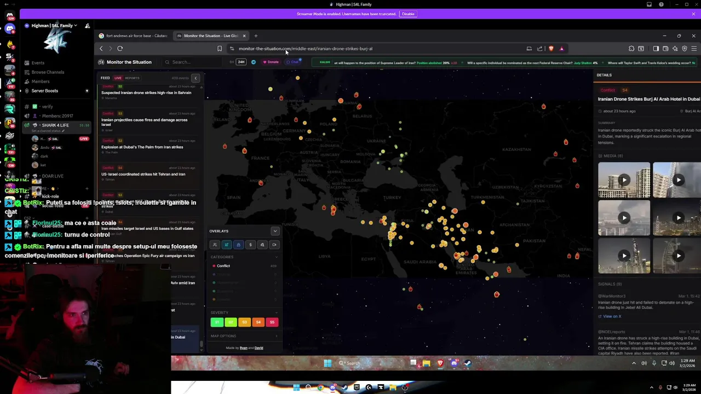Screen dimensions: 701x394
Task: Toggle the people overlay icon
Action: [x=215, y=245]
